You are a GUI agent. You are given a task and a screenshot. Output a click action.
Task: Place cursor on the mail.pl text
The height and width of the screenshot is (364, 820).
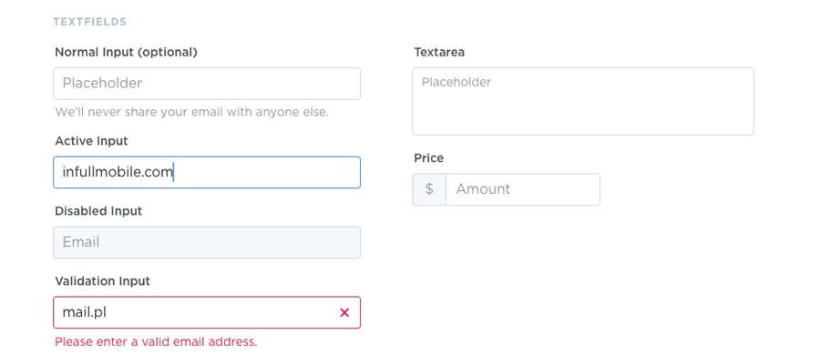[85, 312]
